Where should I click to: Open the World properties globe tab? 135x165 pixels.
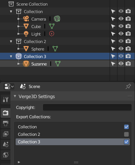tap(6, 155)
